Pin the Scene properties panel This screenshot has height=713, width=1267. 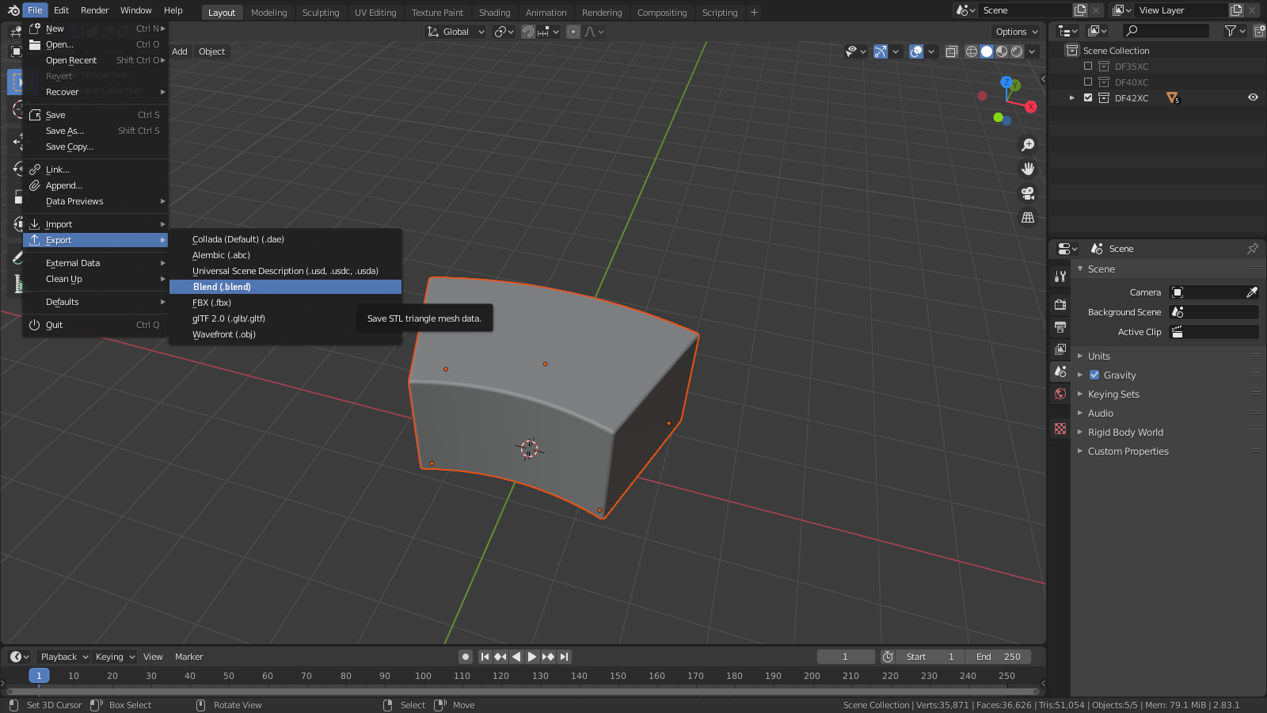tap(1253, 249)
